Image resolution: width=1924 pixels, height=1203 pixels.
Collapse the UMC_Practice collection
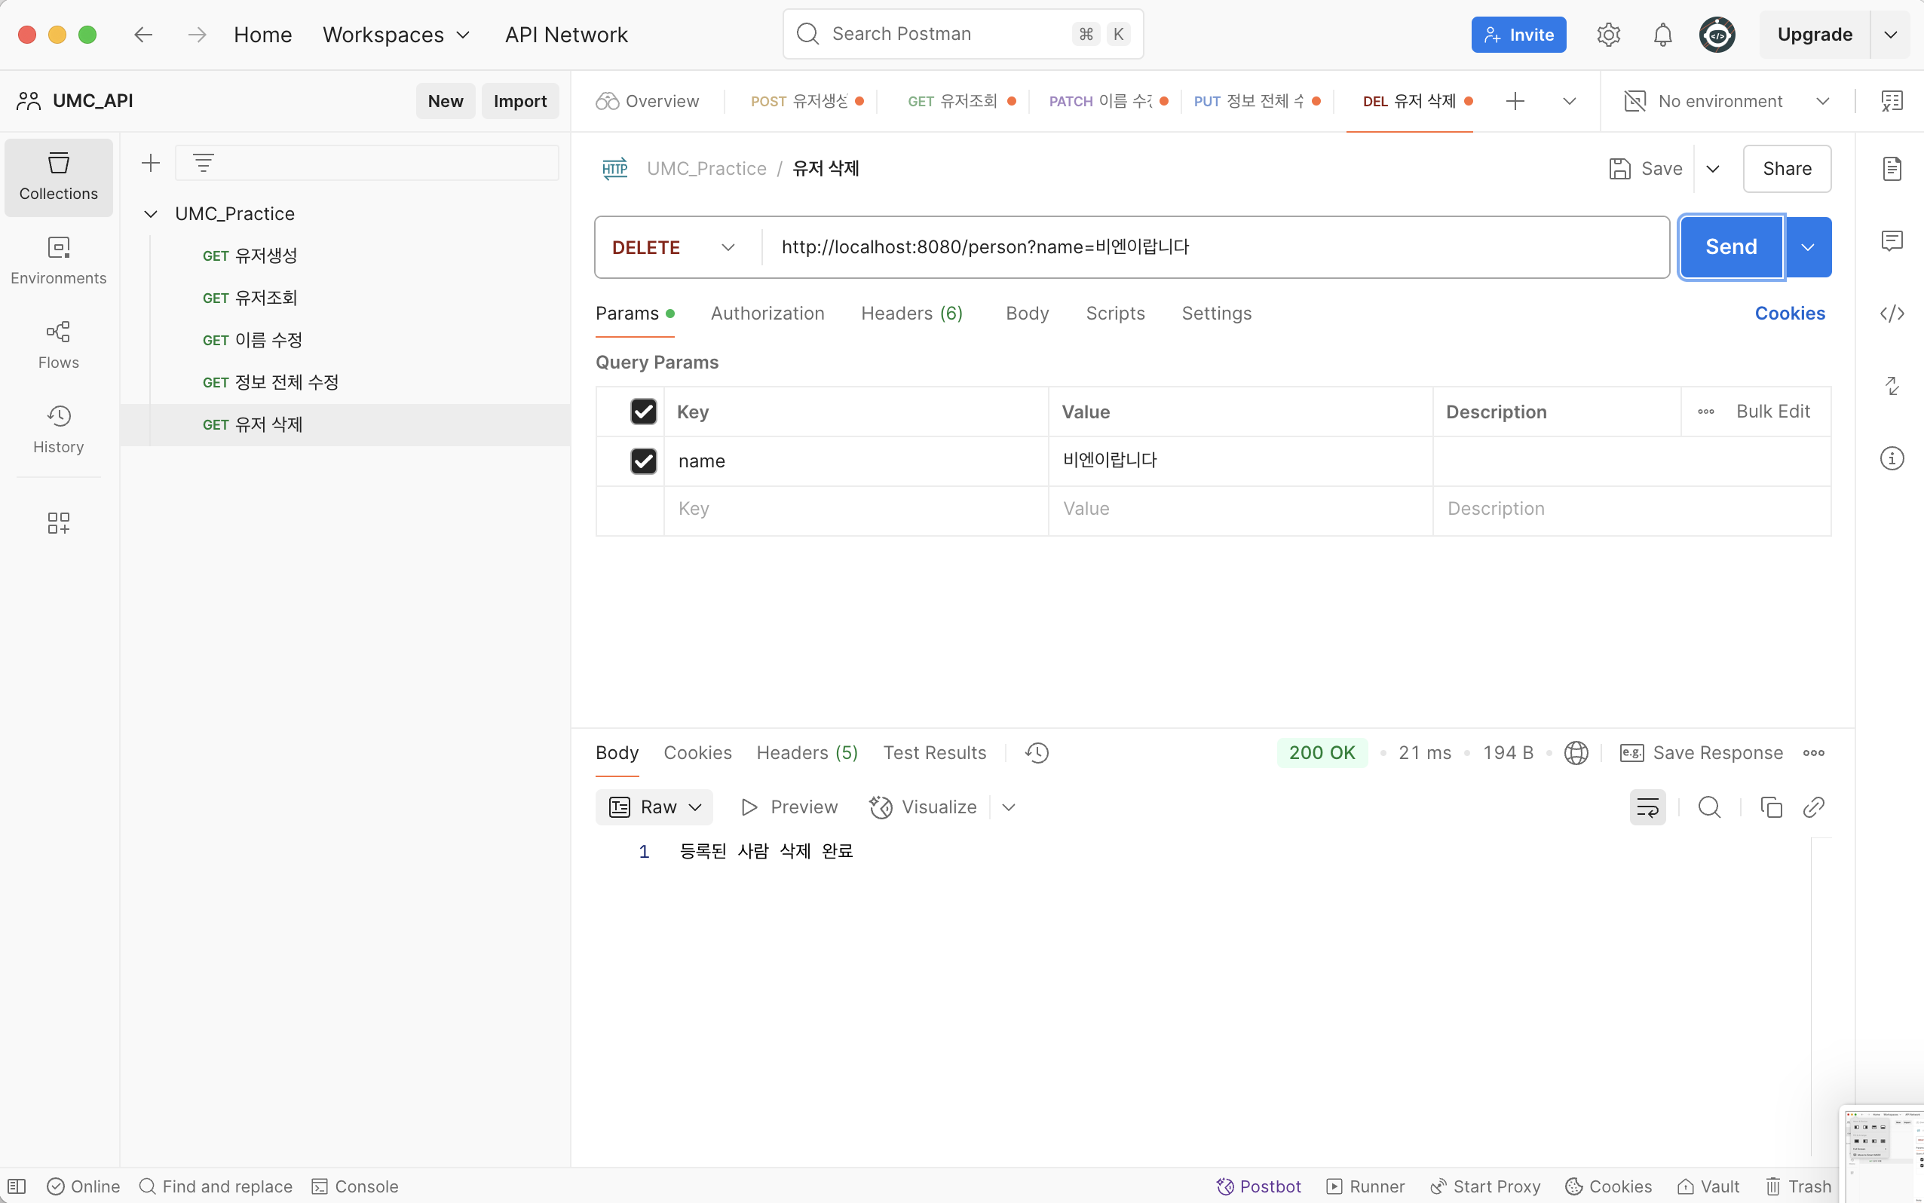pyautogui.click(x=150, y=214)
